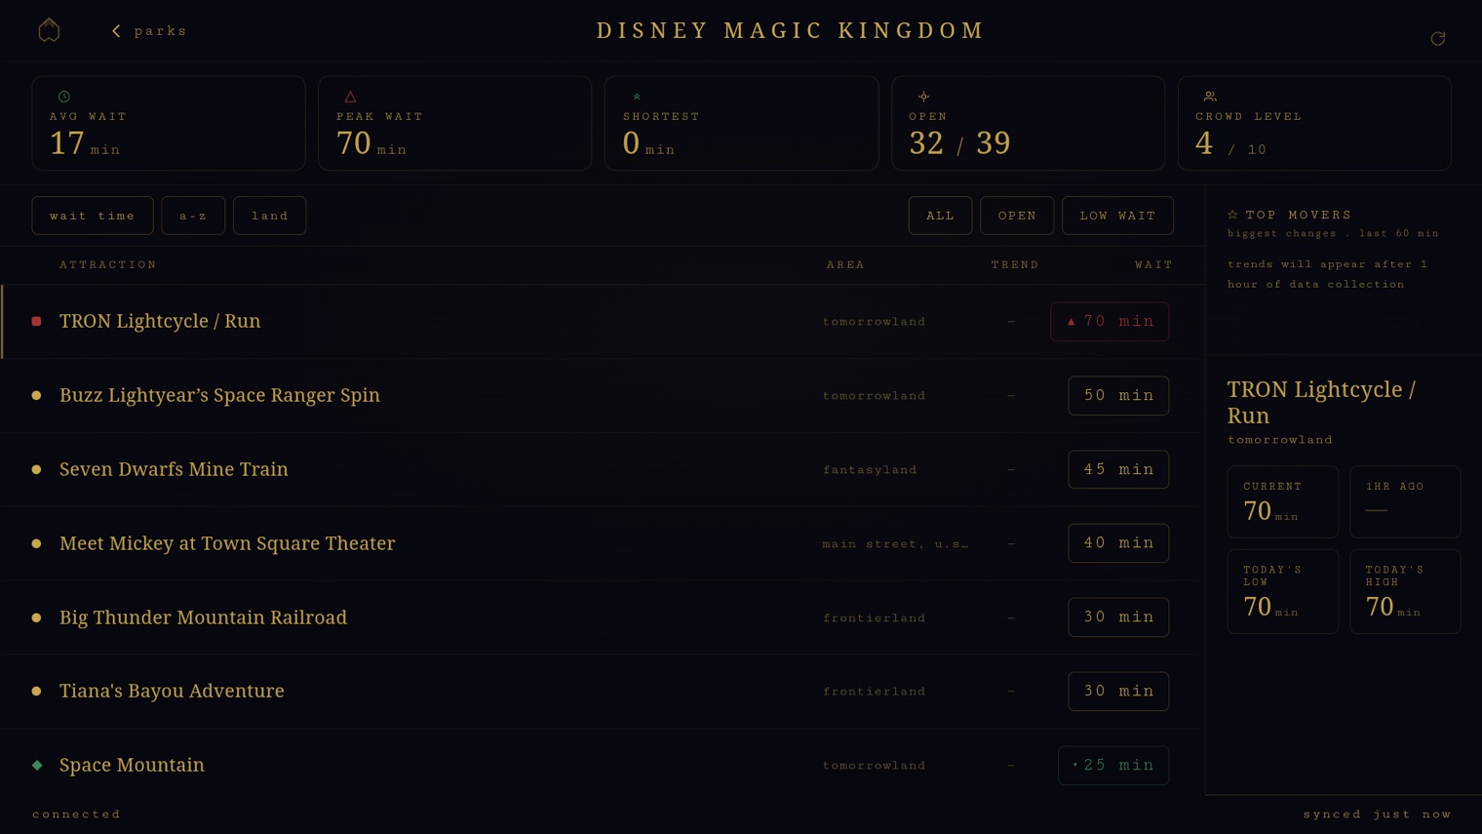Image resolution: width=1482 pixels, height=834 pixels.
Task: Click the 50 min wait badge
Action: (1118, 395)
